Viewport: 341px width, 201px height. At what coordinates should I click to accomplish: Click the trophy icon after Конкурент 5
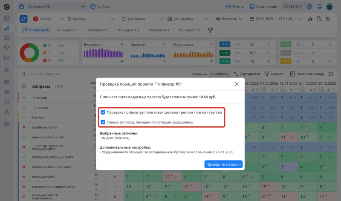click(x=210, y=30)
